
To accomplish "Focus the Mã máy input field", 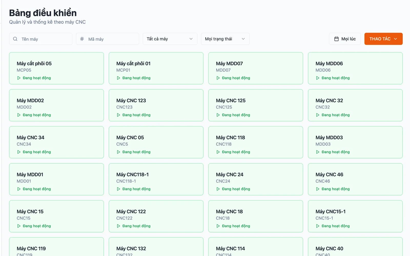I will [108, 39].
